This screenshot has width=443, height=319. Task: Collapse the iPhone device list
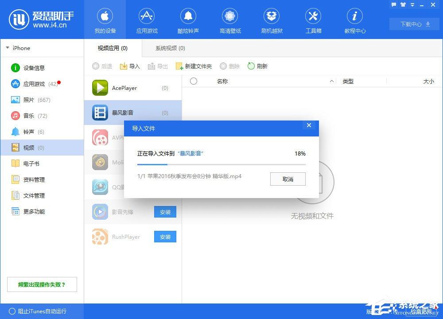(x=7, y=48)
